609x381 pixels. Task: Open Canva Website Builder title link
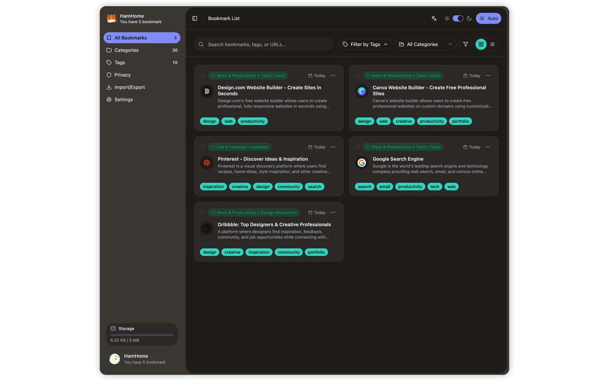click(429, 90)
